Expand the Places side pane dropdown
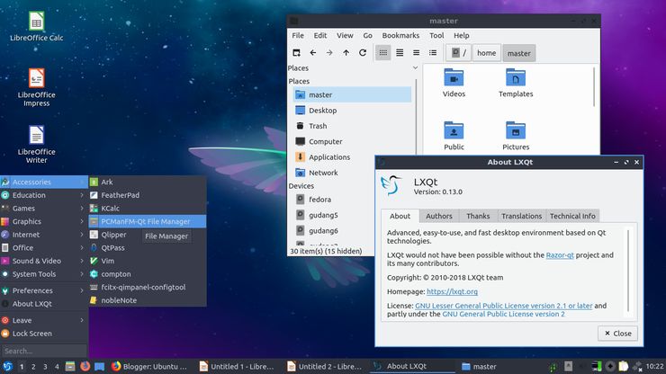The height and width of the screenshot is (374, 666). point(415,68)
